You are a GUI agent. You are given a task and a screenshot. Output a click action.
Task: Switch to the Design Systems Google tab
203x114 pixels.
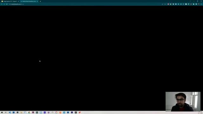point(10,1)
